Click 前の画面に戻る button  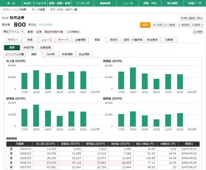click(x=192, y=18)
